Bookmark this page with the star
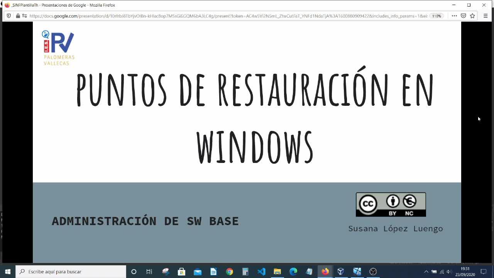 472,16
